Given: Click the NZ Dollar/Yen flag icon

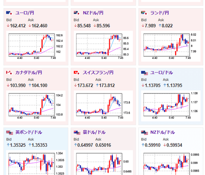Looking at the screenshot, I should [77, 13].
